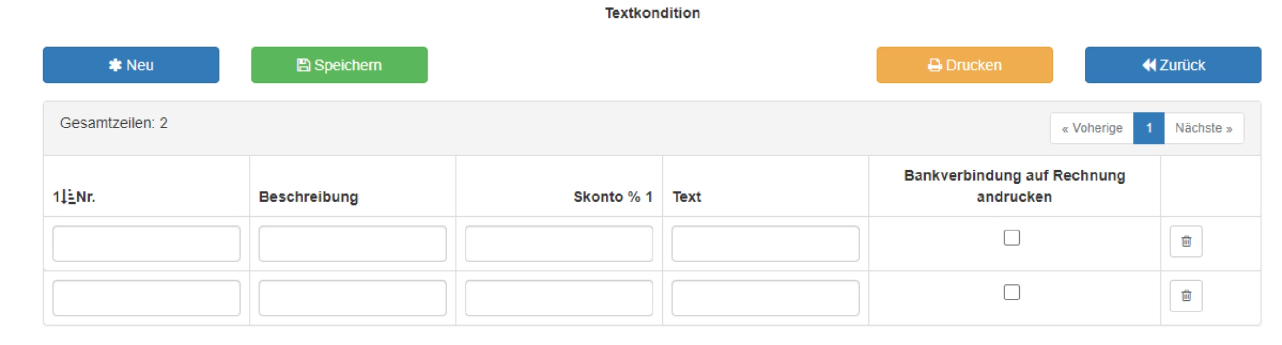Focus the first row Nr. field
The image size is (1282, 345).
146,243
